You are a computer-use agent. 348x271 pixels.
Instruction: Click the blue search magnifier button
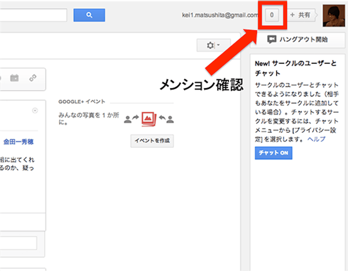[89, 15]
